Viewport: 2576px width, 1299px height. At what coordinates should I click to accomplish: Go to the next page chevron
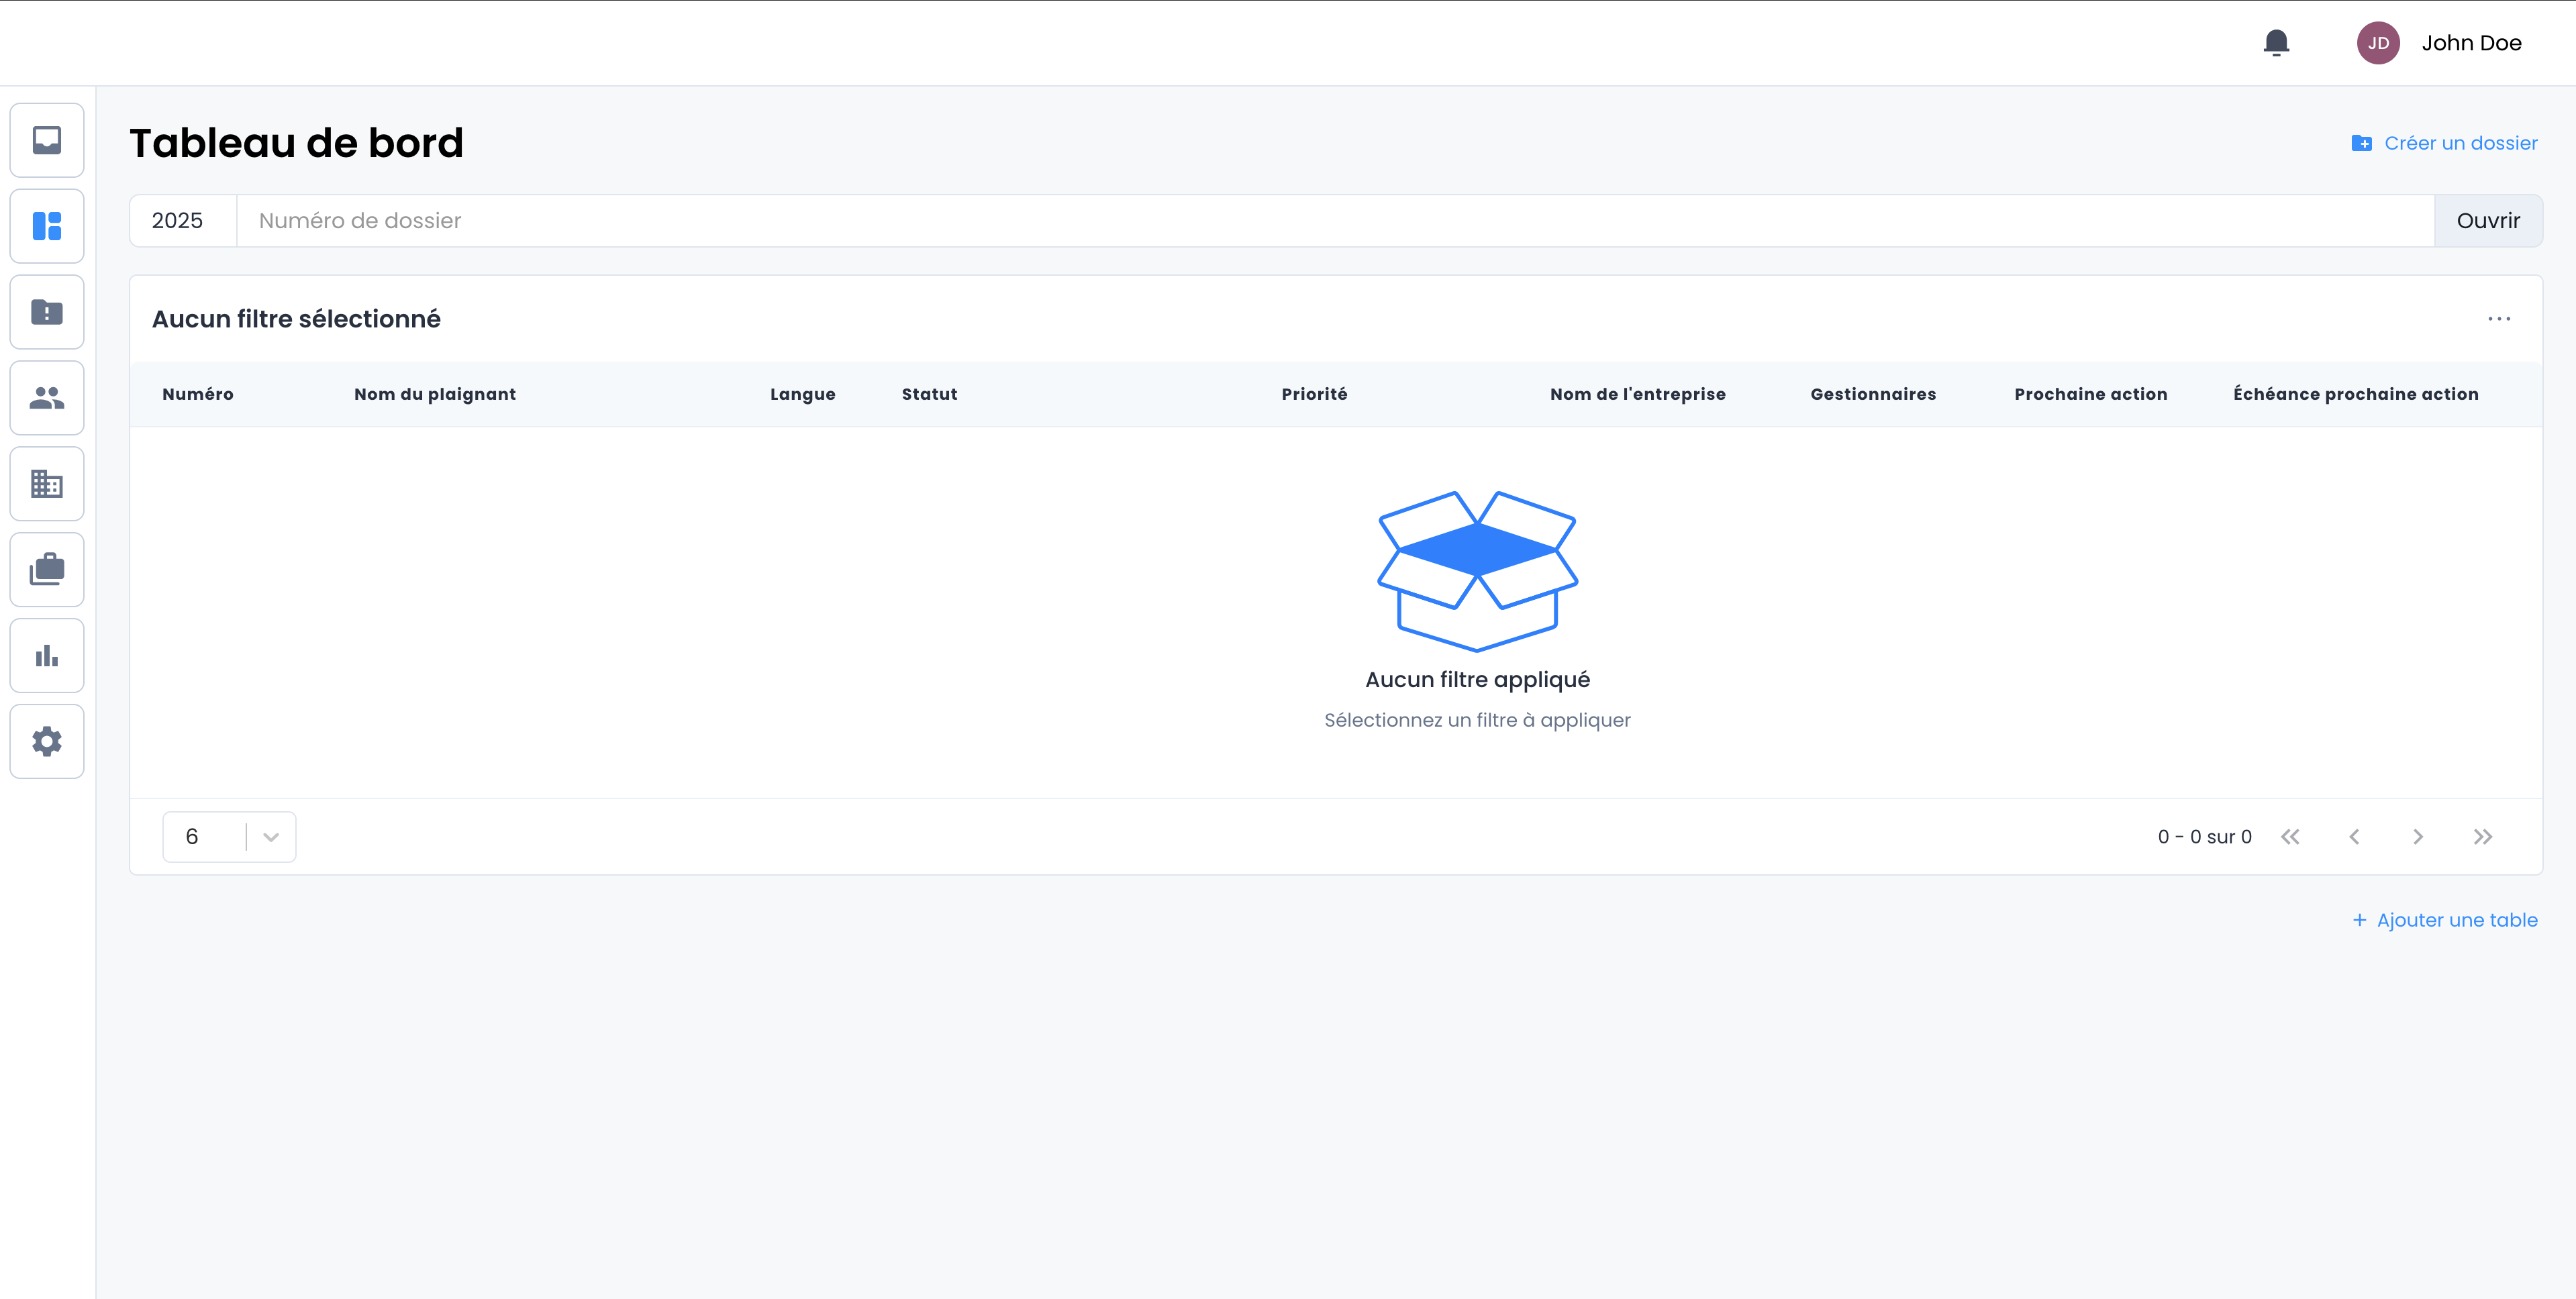[2417, 837]
